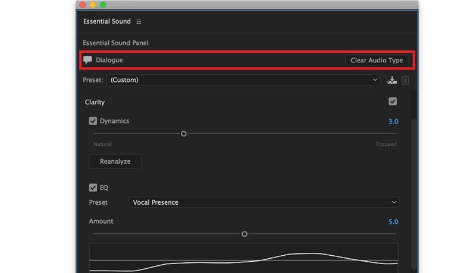This screenshot has width=476, height=273.
Task: Open the Vocal Presence EQ preset dropdown
Action: (264, 202)
